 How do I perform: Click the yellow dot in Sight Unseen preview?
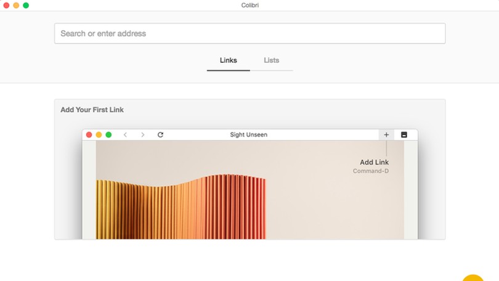pos(99,134)
